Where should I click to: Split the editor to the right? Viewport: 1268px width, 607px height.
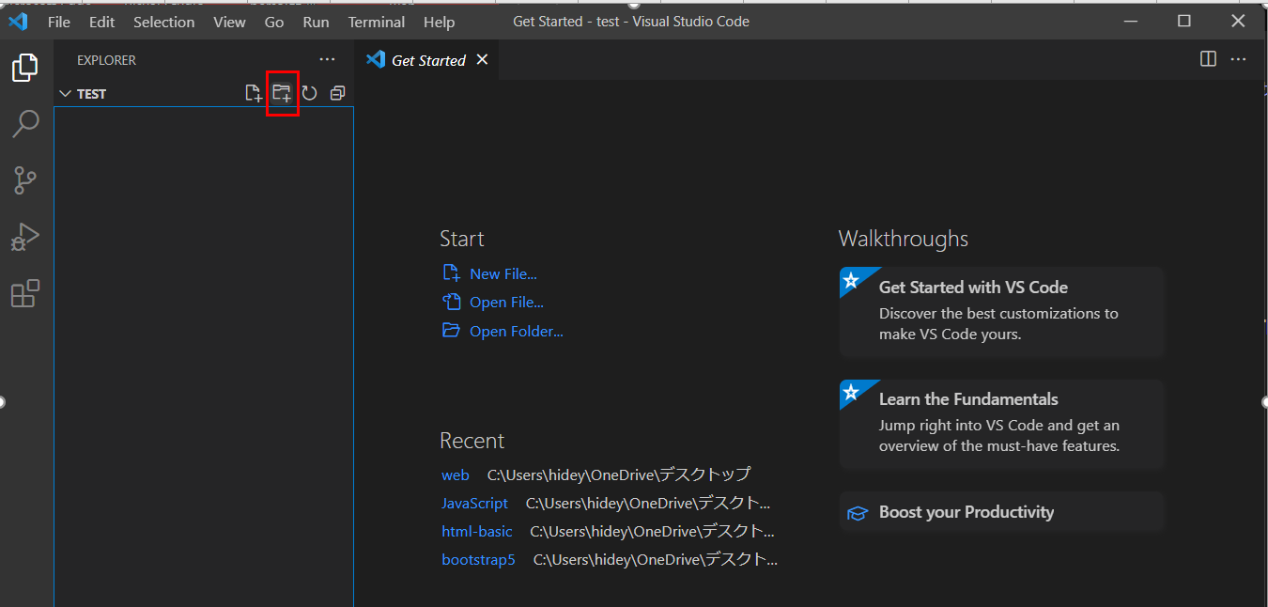1209,59
